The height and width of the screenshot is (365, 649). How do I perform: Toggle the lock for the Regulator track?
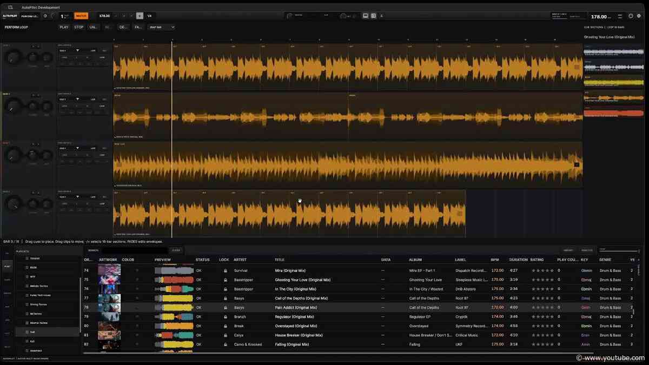click(225, 316)
